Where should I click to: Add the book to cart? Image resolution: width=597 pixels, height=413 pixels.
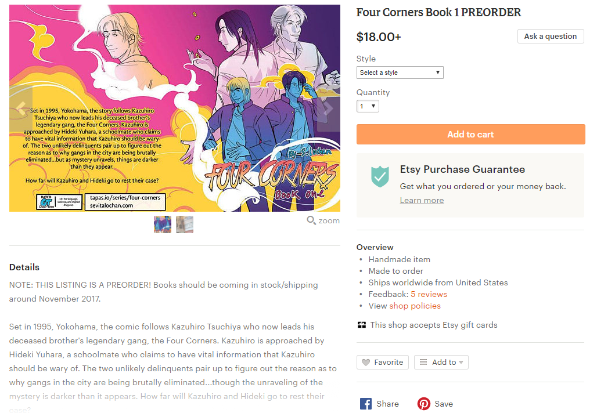click(x=470, y=134)
